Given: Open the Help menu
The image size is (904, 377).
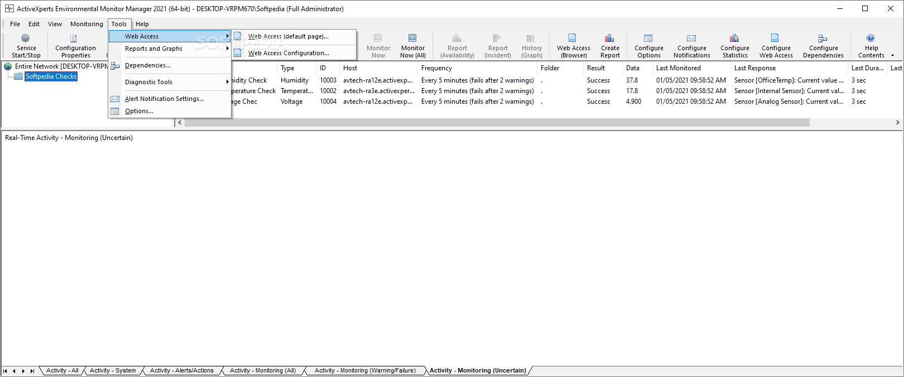Looking at the screenshot, I should pyautogui.click(x=142, y=24).
